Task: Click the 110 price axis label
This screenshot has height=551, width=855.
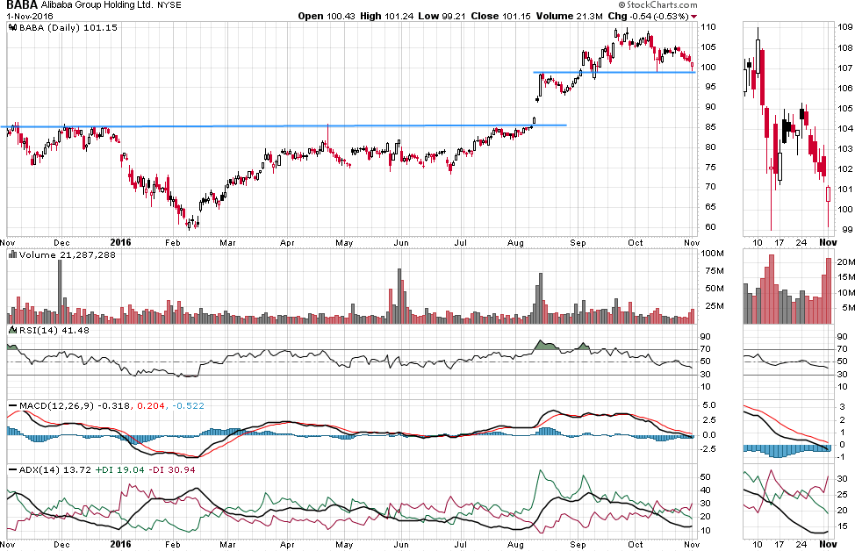Action: click(708, 26)
